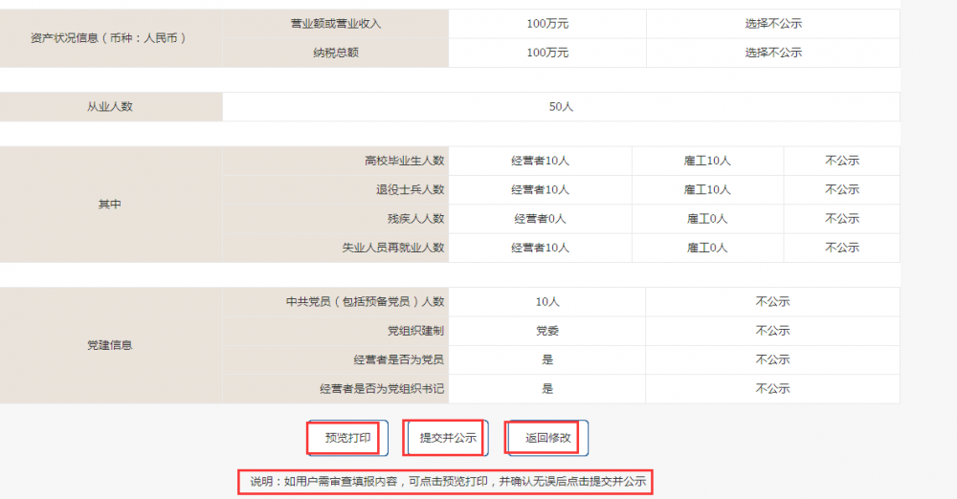Click the 党建信息 section header cell

point(111,345)
